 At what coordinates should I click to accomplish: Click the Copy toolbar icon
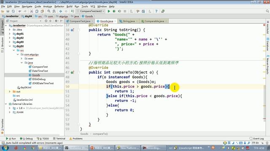click(37, 11)
